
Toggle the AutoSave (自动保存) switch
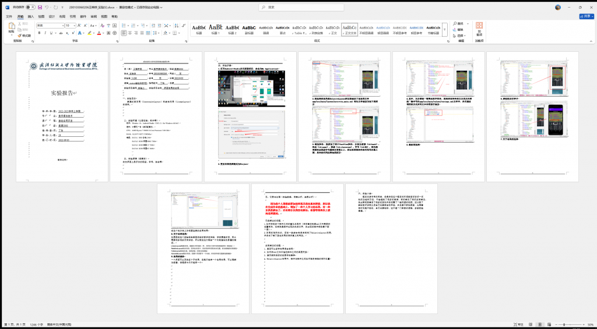click(x=30, y=8)
